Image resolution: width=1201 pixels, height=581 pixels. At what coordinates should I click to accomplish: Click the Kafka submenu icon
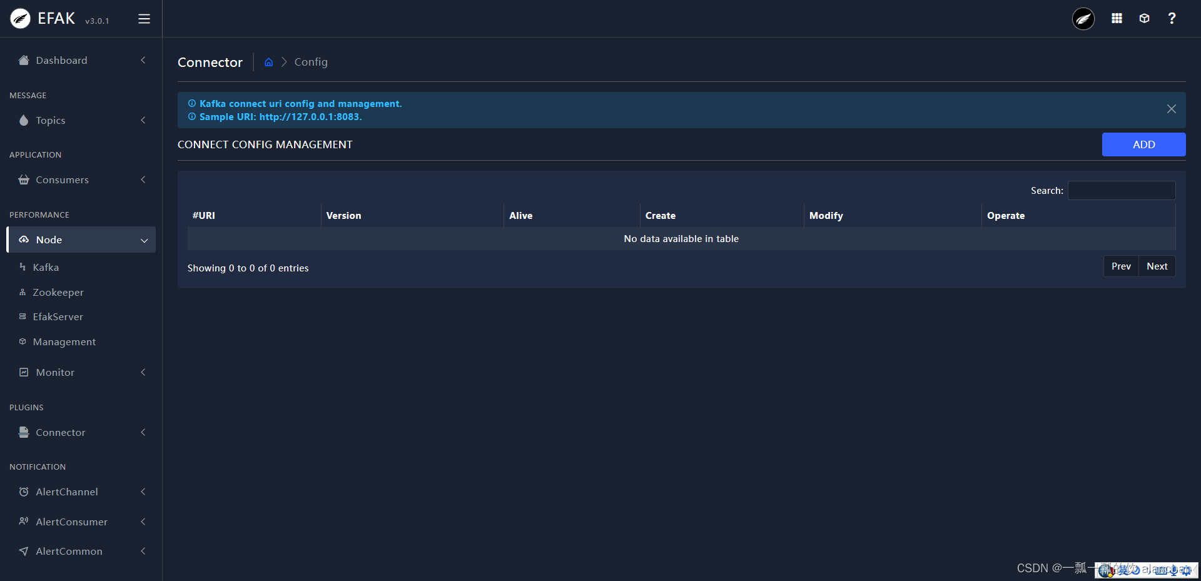coord(23,267)
